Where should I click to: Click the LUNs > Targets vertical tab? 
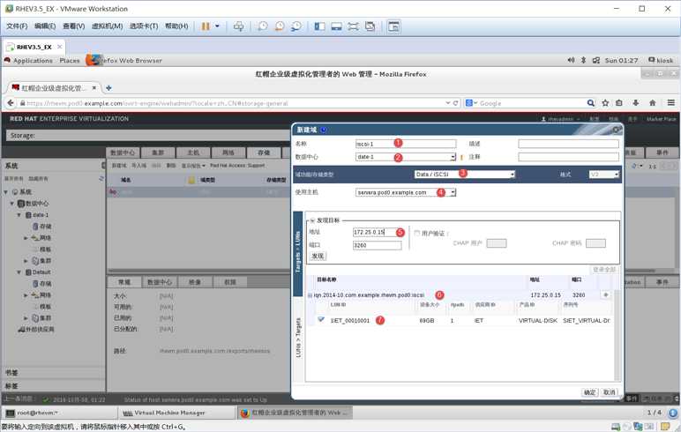298,339
